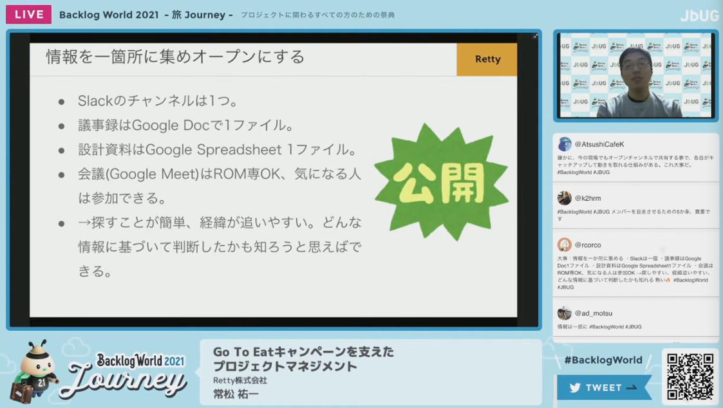Viewport: 723px width, 408px height.
Task: Click the LIVE badge
Action: coord(28,14)
